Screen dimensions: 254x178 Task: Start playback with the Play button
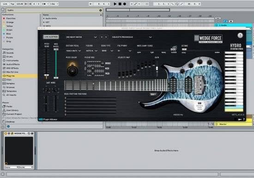115,4
